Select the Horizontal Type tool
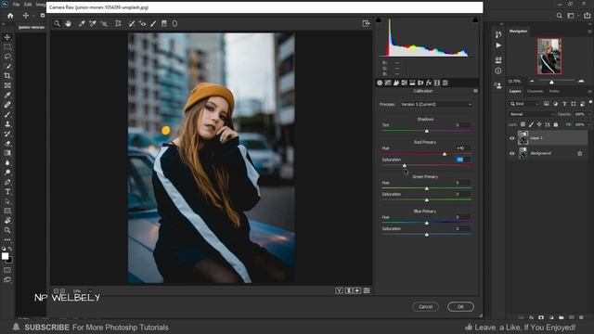Screen dimensions: 594x334 click(7, 192)
